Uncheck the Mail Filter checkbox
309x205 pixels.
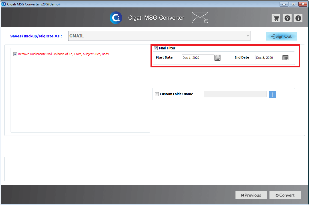(x=156, y=48)
